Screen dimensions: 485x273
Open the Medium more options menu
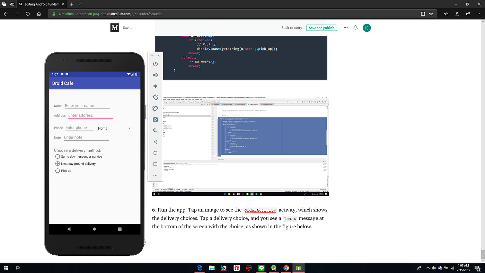[345, 28]
